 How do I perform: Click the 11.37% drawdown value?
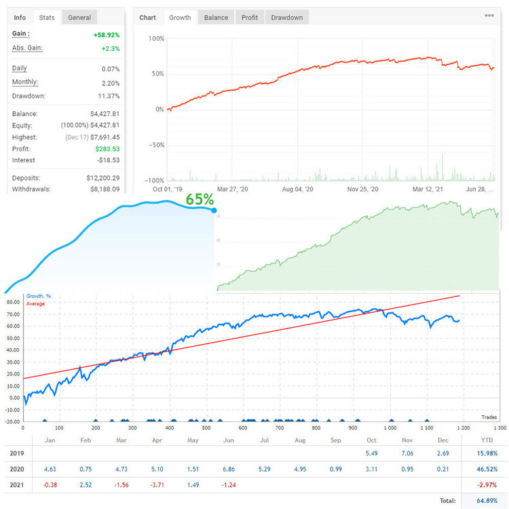click(x=109, y=96)
